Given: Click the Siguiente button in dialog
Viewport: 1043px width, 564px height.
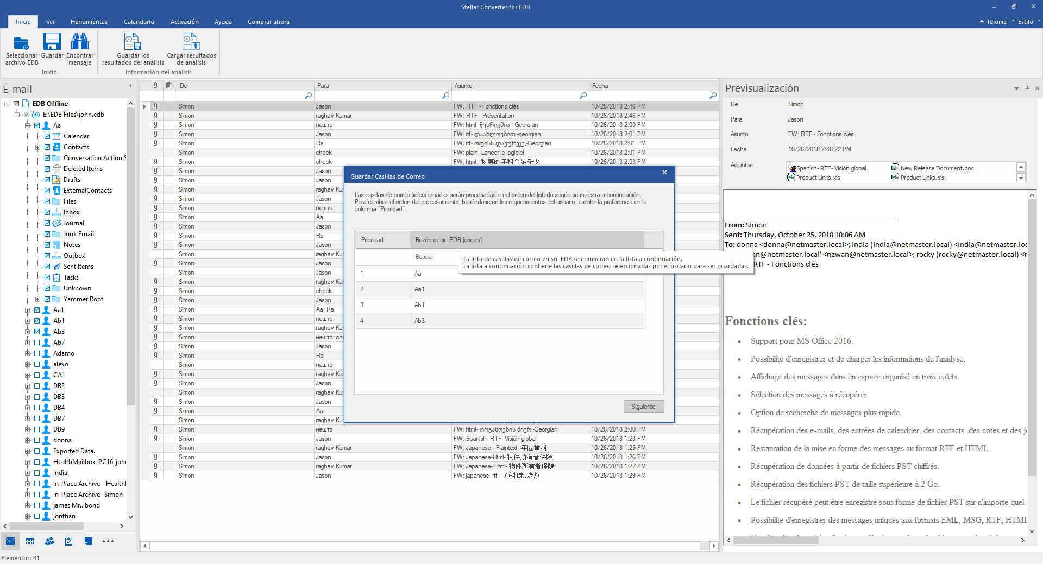Looking at the screenshot, I should click(644, 407).
